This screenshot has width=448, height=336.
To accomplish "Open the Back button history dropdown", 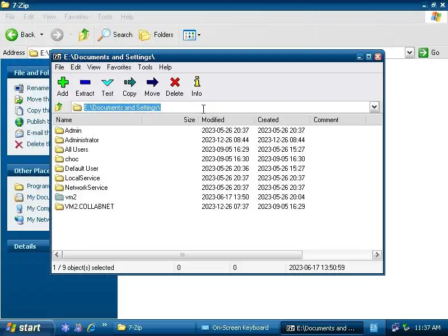I will pos(41,35).
